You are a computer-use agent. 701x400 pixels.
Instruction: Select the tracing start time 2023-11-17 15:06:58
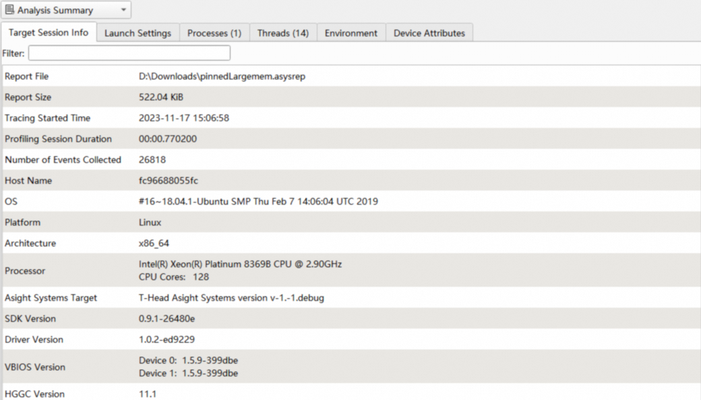point(184,119)
